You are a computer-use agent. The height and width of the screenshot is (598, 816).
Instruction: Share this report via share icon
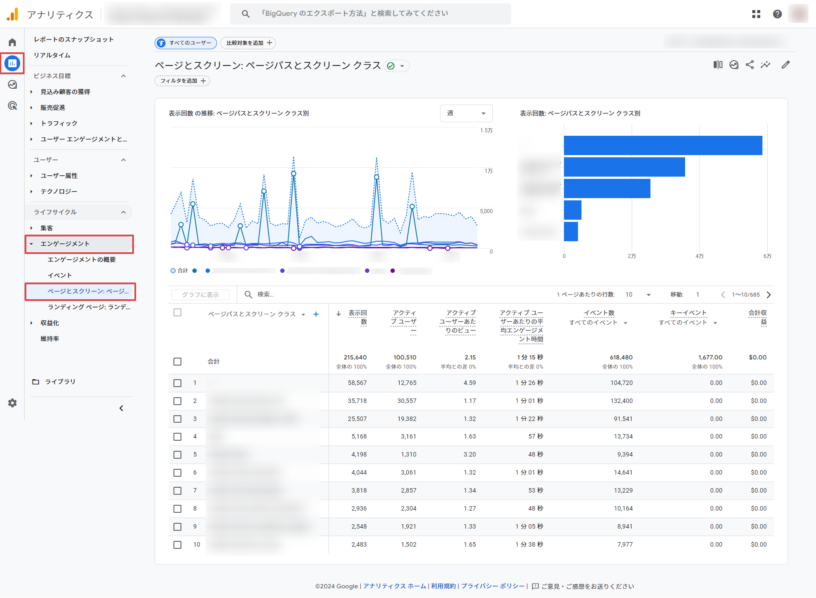[750, 65]
